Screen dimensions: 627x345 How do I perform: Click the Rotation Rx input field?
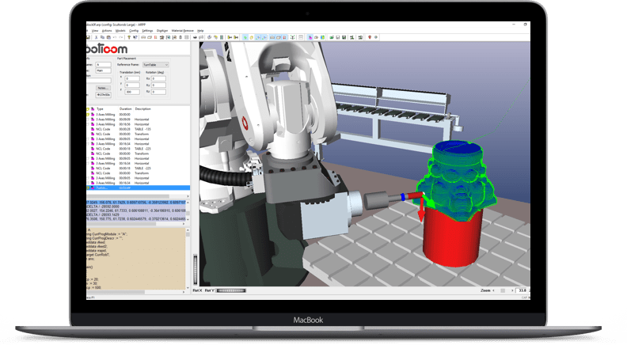[x=158, y=78]
